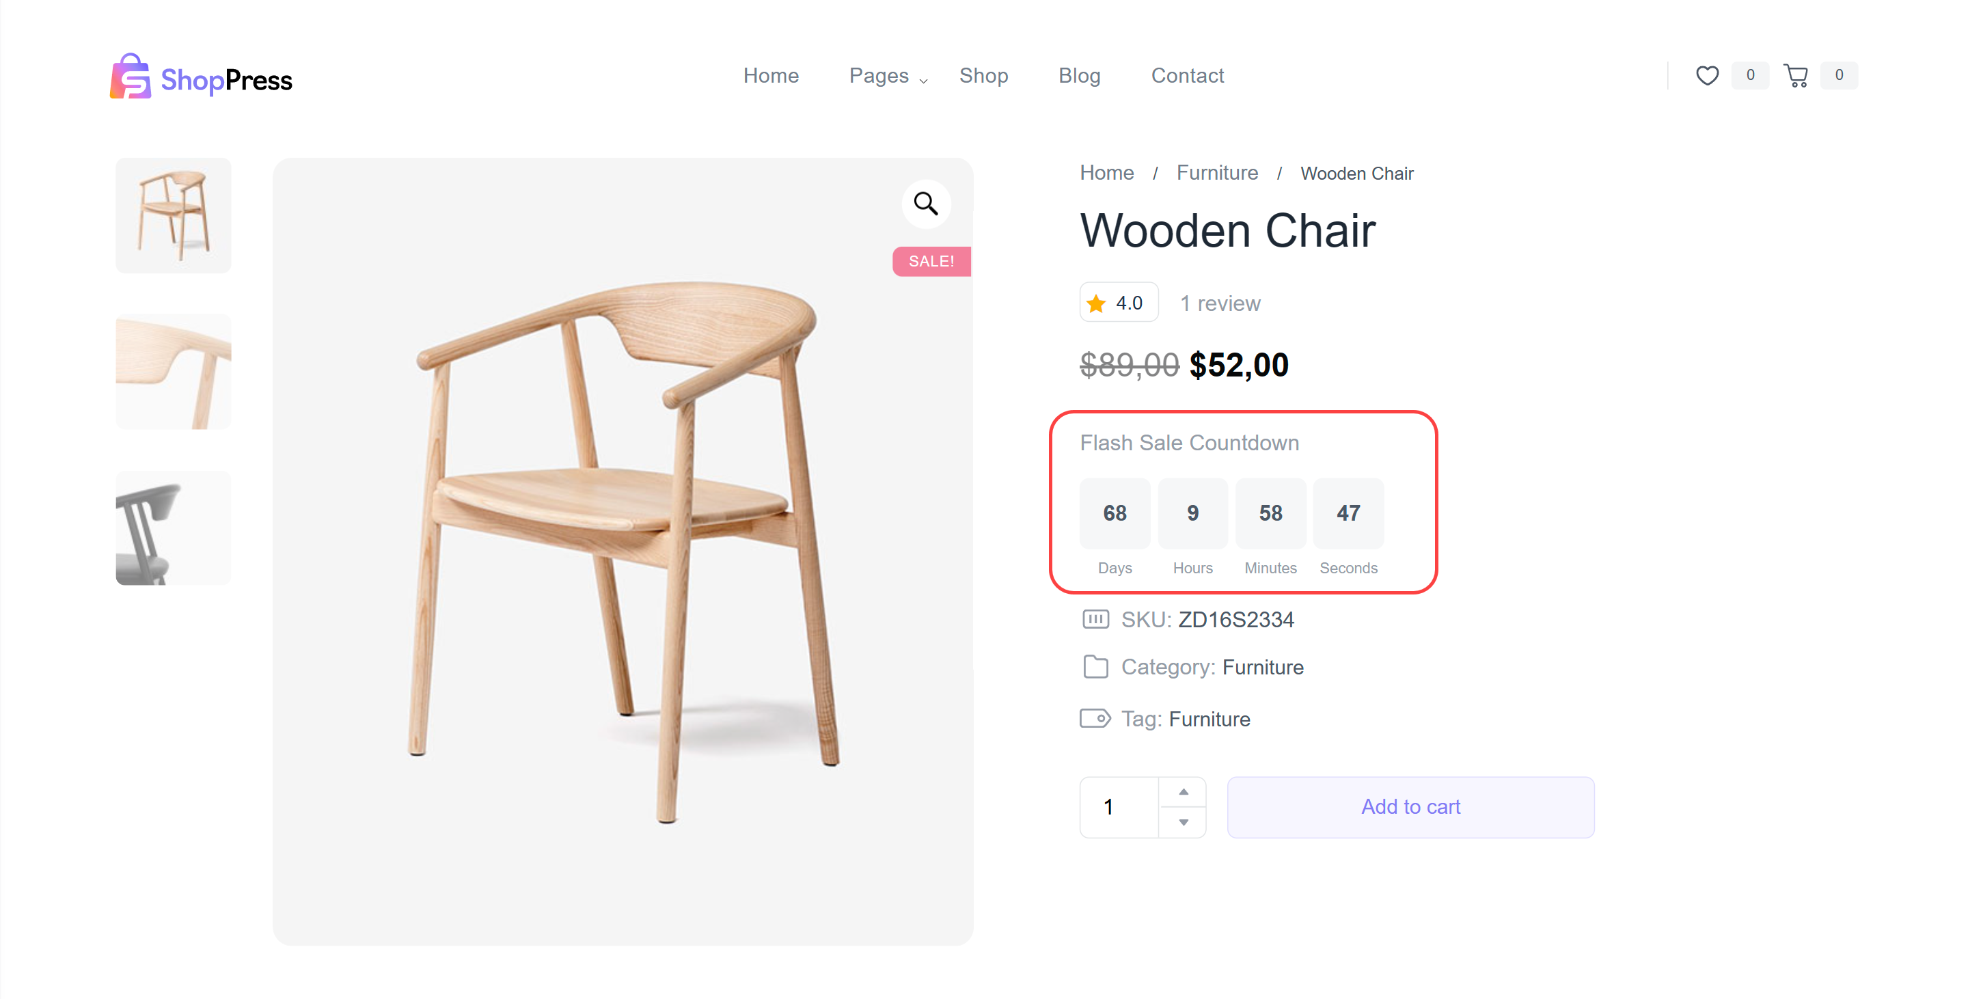Expand the Pages dropdown menu

click(879, 76)
